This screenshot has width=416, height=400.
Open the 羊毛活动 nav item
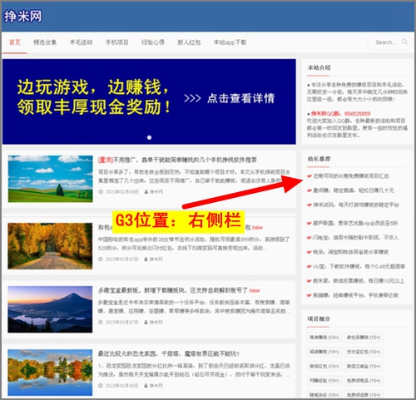click(81, 42)
